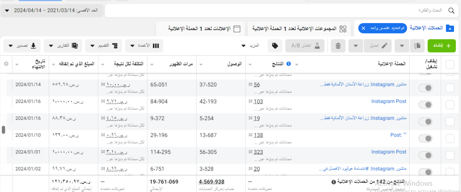Click the three-bar columns icon
461x192 pixels.
(156, 46)
